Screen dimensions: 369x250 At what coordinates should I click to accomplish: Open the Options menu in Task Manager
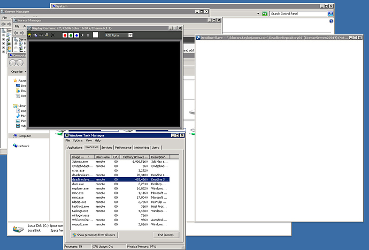(78, 140)
